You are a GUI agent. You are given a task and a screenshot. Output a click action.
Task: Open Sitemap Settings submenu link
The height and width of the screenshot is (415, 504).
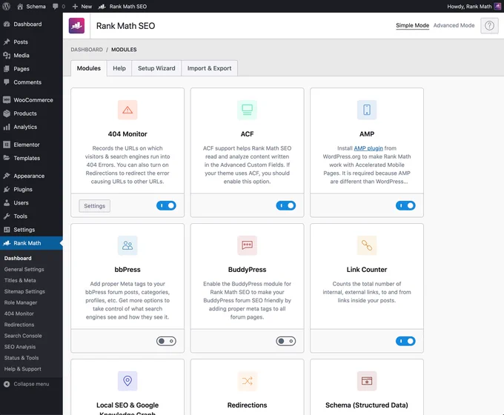tap(24, 291)
